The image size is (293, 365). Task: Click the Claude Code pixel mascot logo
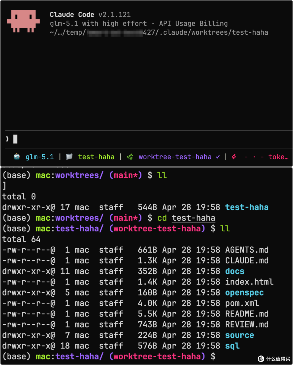pyautogui.click(x=23, y=21)
